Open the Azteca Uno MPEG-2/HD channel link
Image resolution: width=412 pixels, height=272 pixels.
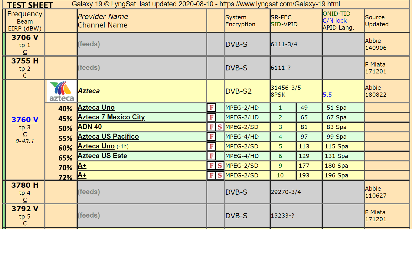[96, 107]
